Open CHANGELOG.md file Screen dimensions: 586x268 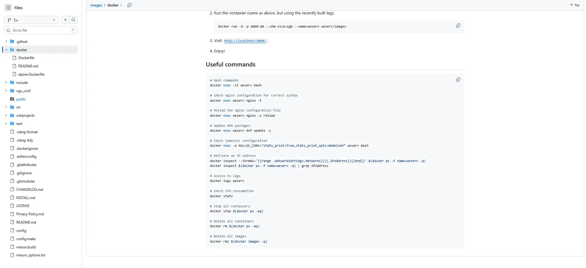(x=29, y=190)
